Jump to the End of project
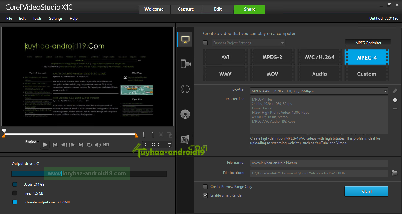This screenshot has width=402, height=214. [81, 145]
